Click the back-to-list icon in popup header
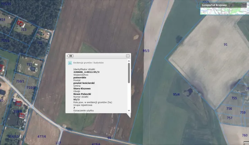Image resolution: width=249 pixels, height=145 pixels. coord(70,56)
